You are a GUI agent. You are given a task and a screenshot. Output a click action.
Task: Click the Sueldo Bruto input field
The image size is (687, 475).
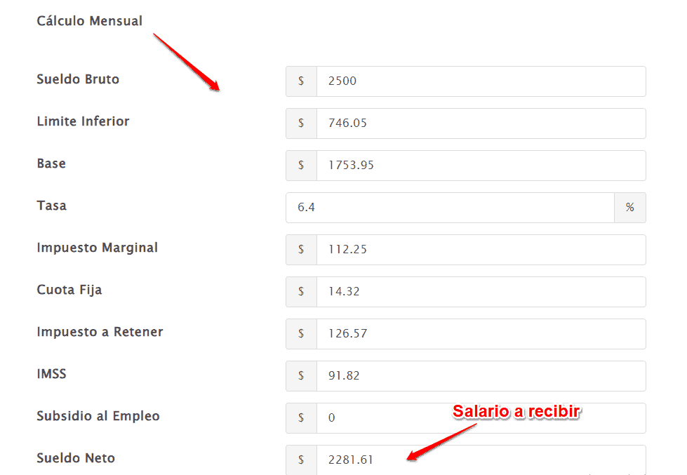tap(481, 81)
